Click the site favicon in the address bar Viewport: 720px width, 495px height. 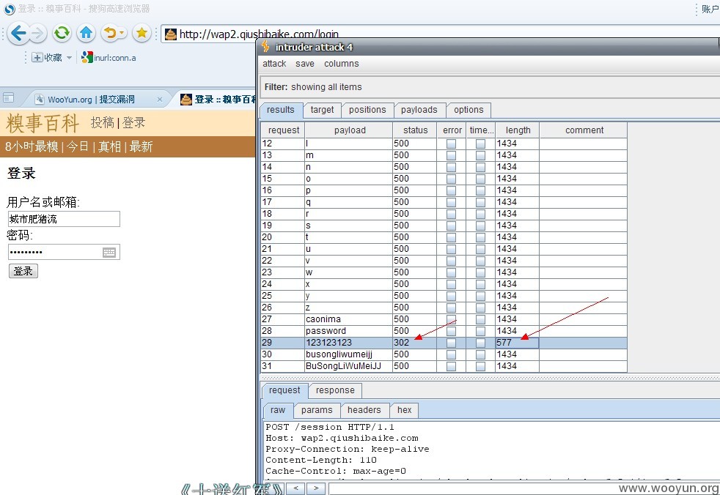(171, 34)
